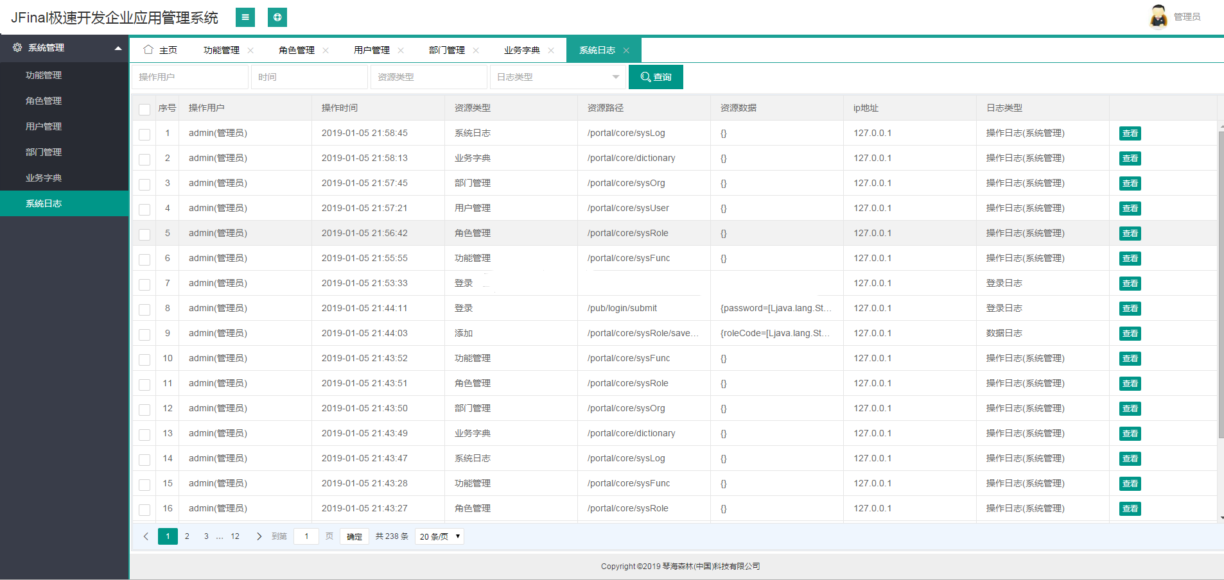
Task: Check the checkbox on row 3
Action: click(144, 185)
